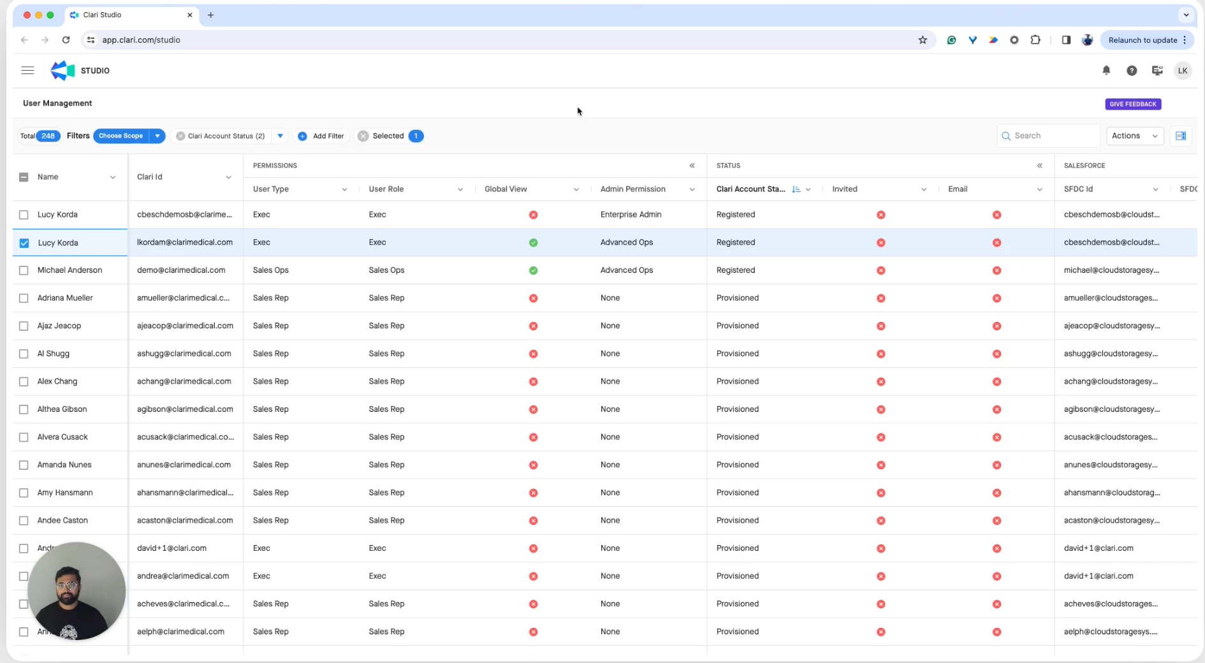1205x663 pixels.
Task: Click the presenter webcam thumbnail
Action: click(77, 591)
